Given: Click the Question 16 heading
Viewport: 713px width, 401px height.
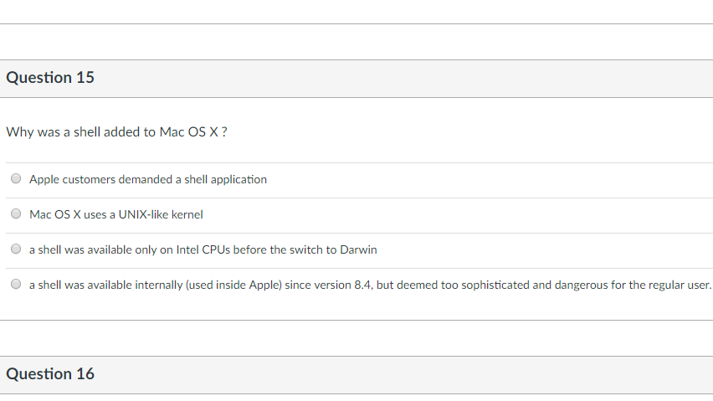Looking at the screenshot, I should [x=50, y=373].
